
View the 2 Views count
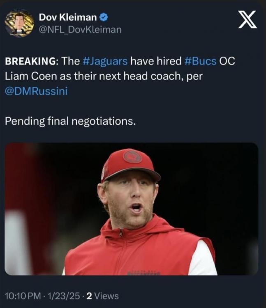[102, 295]
